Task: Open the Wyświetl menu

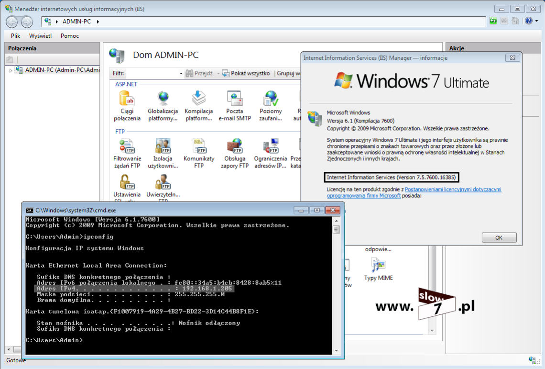Action: coord(40,36)
